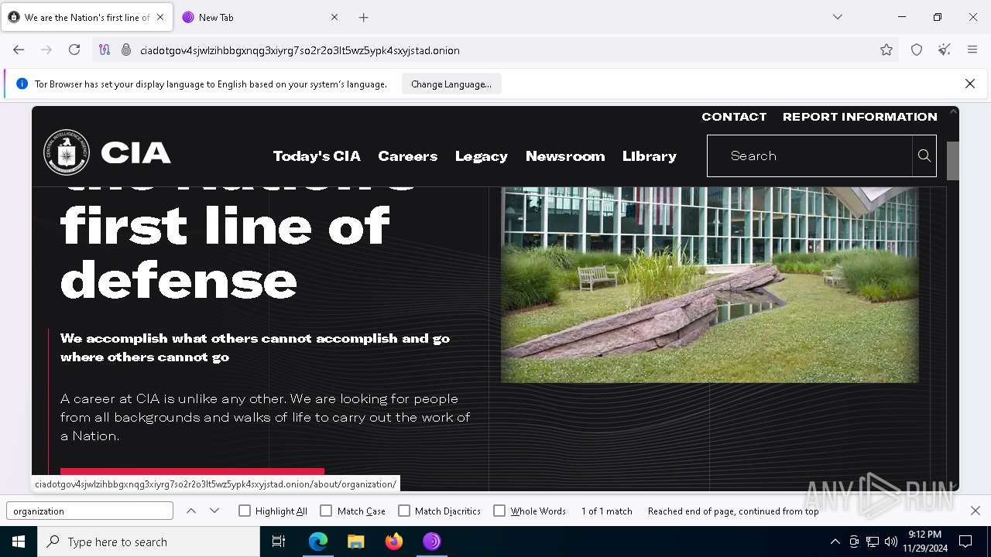Close the CIA page tab

[x=160, y=17]
